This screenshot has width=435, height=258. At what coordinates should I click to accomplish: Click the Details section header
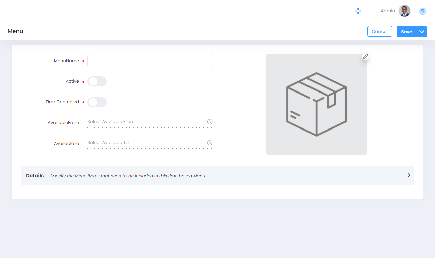(35, 176)
